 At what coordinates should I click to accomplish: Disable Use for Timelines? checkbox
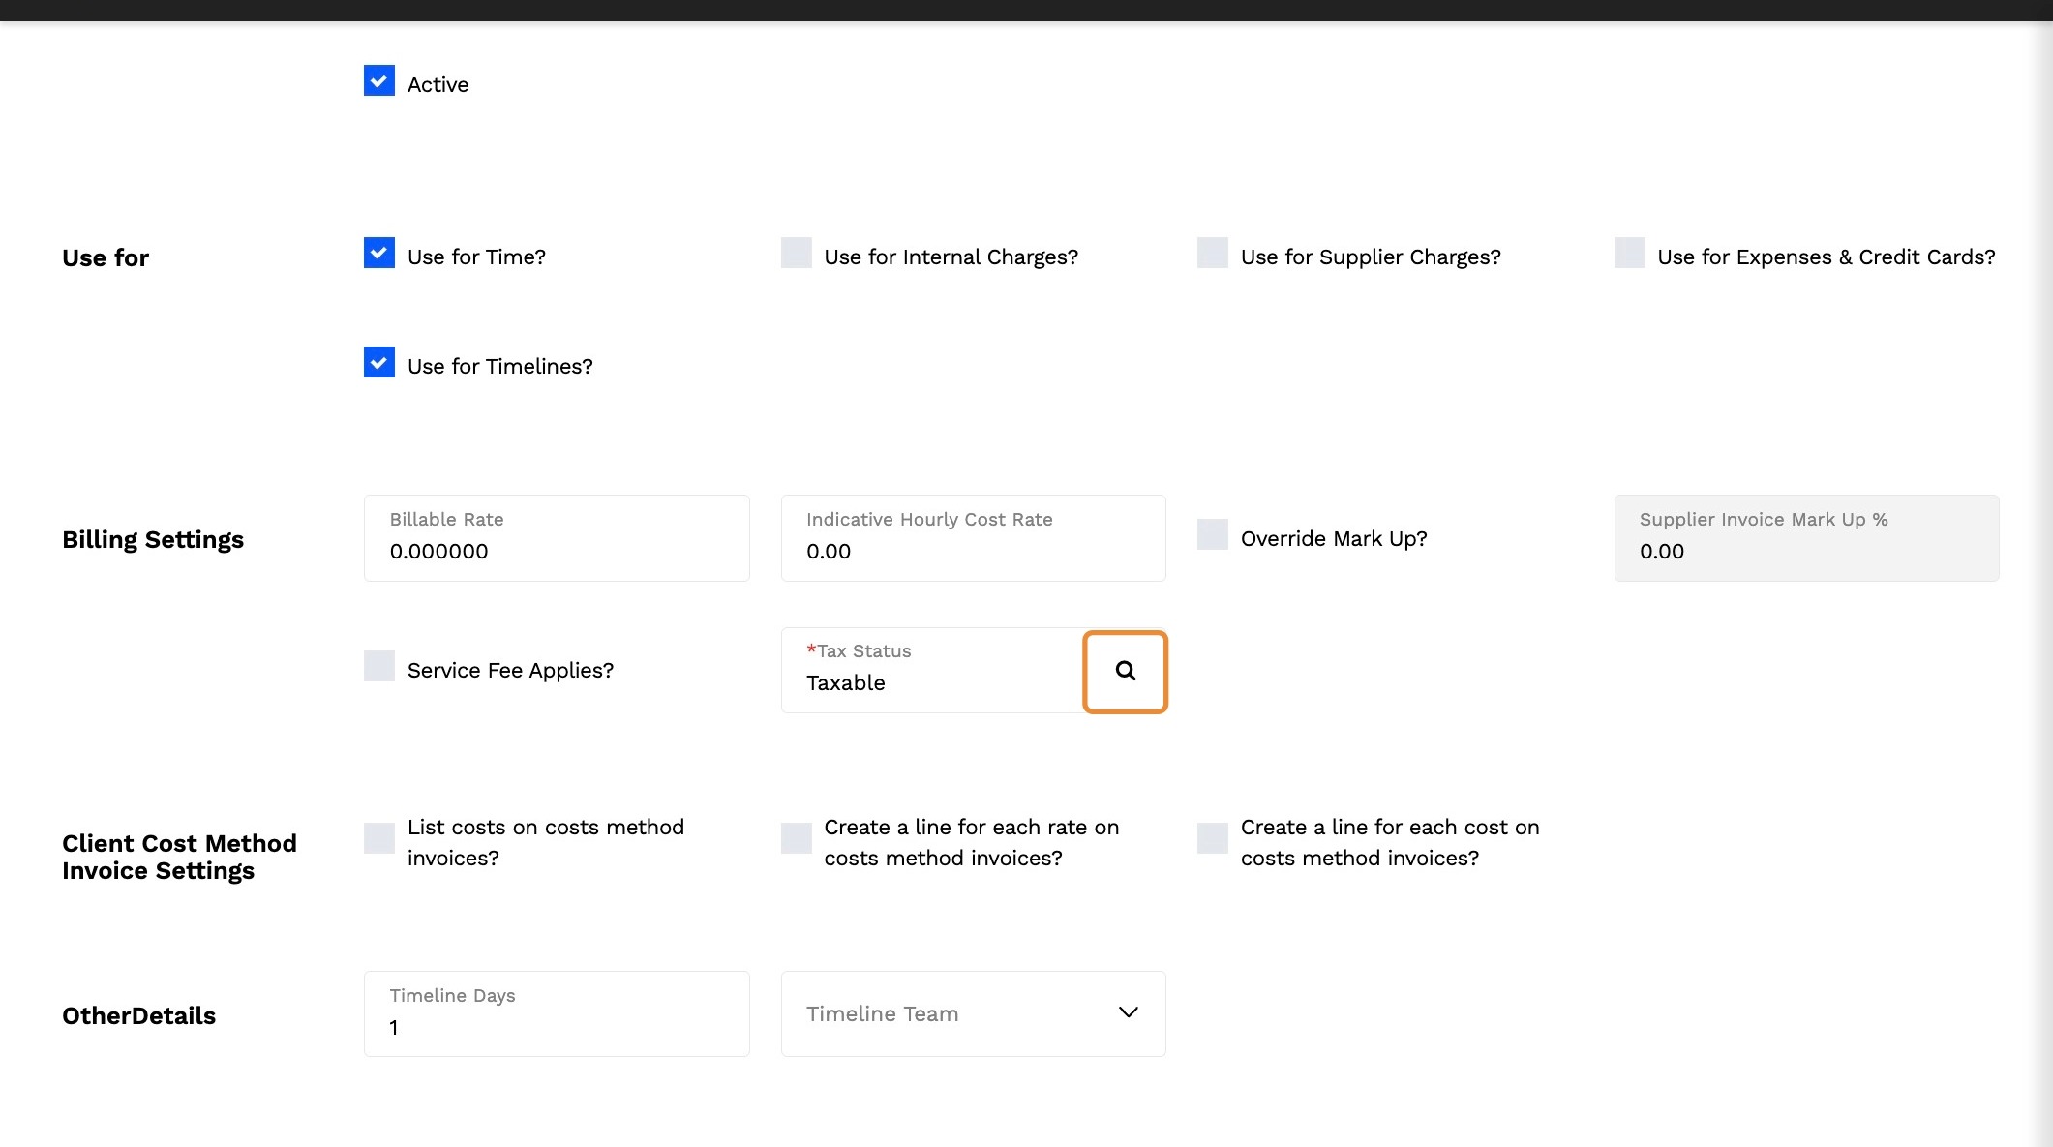coord(379,363)
